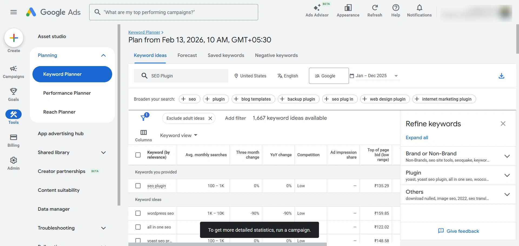Click the Google Ads logo

click(x=53, y=12)
